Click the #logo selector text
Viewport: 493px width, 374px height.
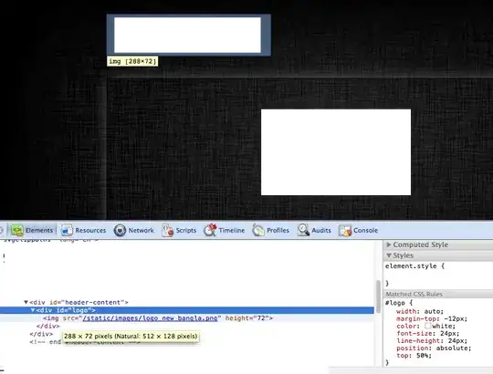[395, 303]
